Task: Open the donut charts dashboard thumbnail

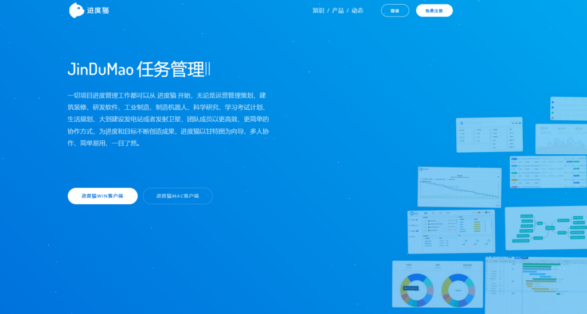Action: coord(437,284)
